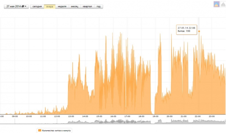Select the вчера period tab

pos(50,6)
